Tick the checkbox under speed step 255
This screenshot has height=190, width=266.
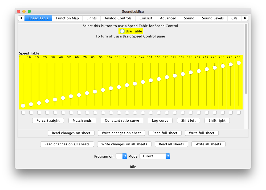tap(239, 113)
